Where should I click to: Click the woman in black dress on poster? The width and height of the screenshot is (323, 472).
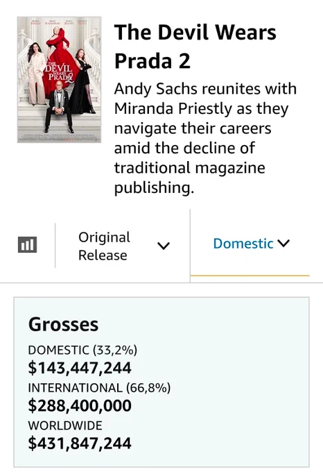click(82, 81)
